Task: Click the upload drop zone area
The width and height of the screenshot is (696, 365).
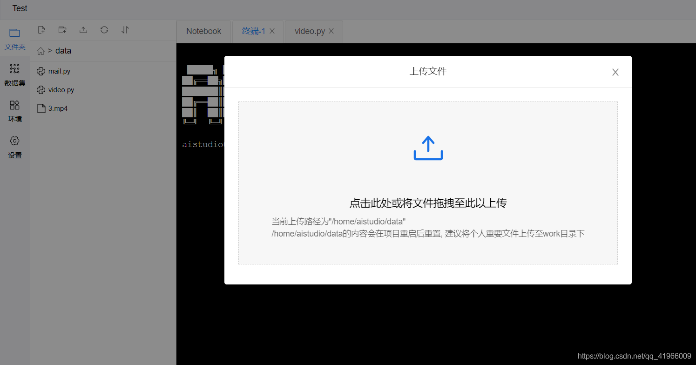Action: 428,182
